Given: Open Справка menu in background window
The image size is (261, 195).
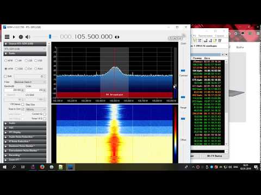Looking at the screenshot, I should (219, 36).
